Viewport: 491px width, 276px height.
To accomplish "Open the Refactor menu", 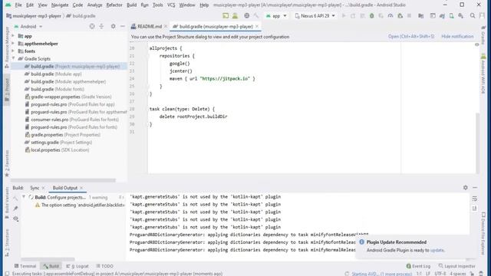I will [x=114, y=5].
